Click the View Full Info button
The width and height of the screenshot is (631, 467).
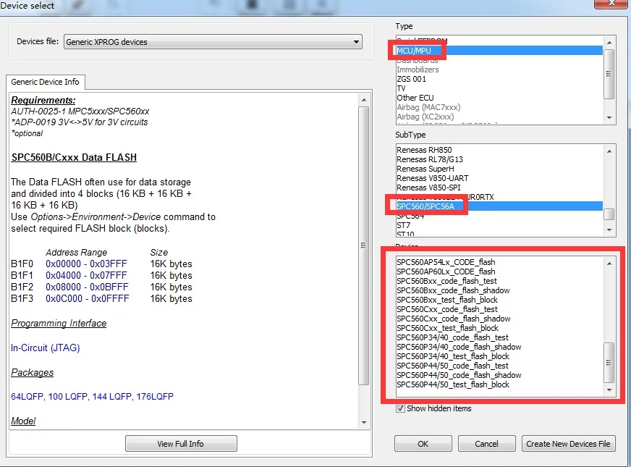(181, 444)
